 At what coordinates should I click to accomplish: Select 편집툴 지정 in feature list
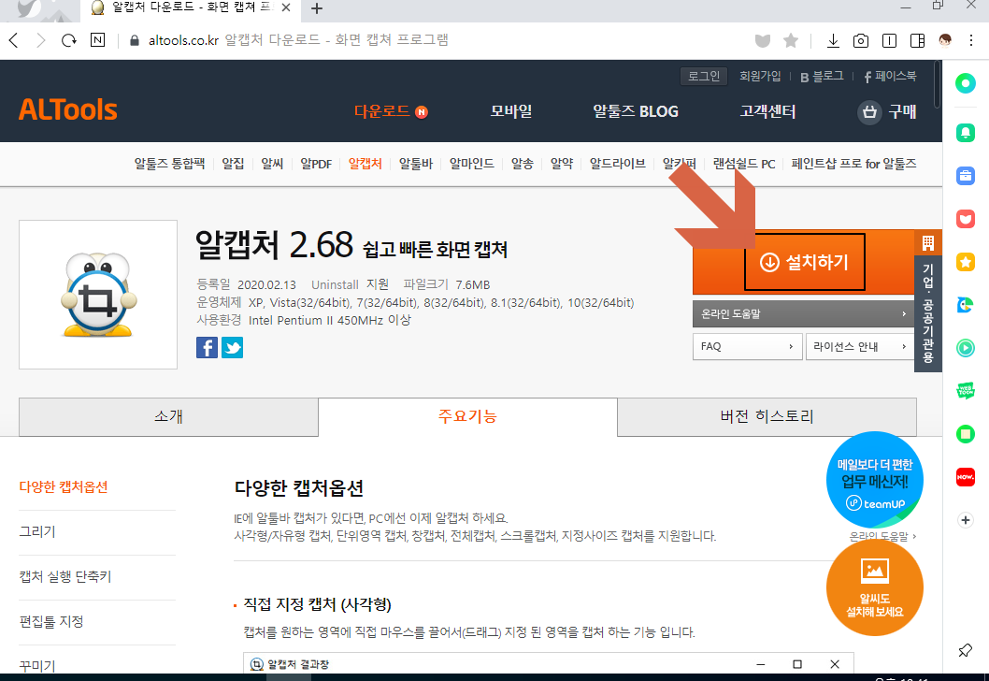pos(51,622)
